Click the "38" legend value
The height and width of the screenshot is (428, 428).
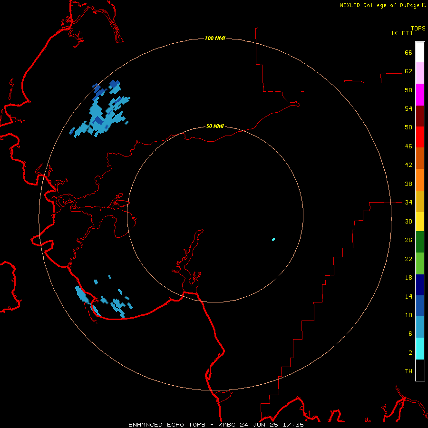409,184
